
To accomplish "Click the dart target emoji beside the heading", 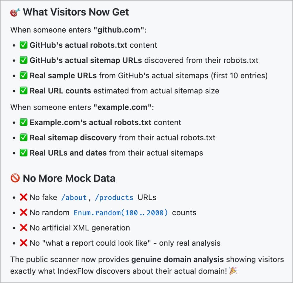I will pos(16,13).
